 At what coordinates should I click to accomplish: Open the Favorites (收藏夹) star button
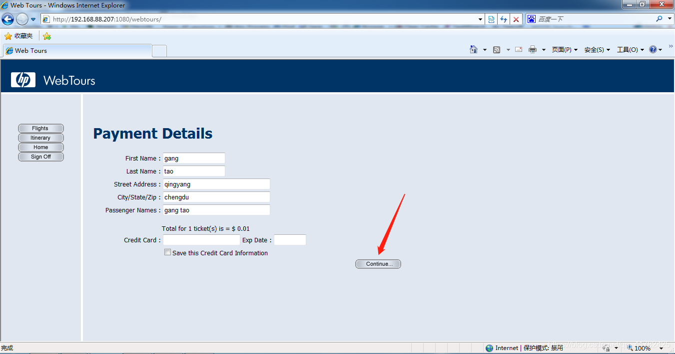point(18,36)
